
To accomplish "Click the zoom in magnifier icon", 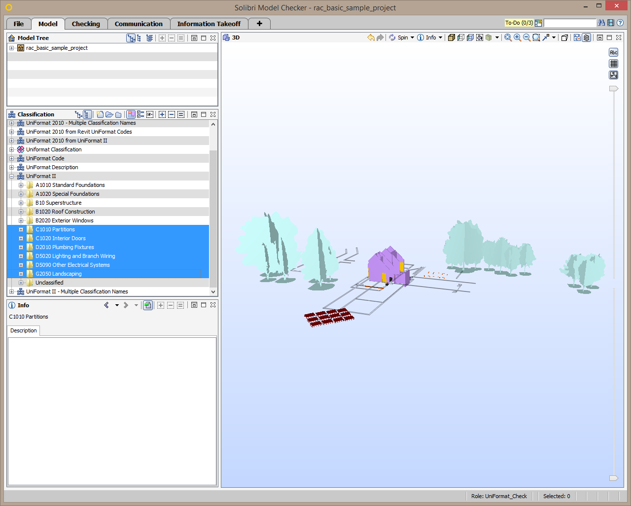I will click(517, 37).
